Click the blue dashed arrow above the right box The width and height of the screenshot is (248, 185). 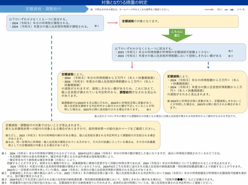208,66
